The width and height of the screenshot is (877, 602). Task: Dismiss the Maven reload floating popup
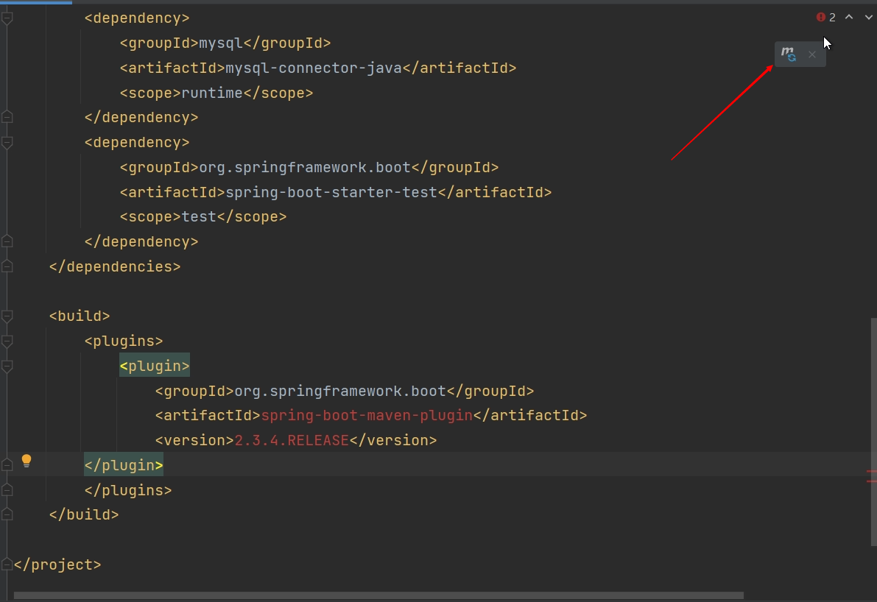click(x=812, y=54)
